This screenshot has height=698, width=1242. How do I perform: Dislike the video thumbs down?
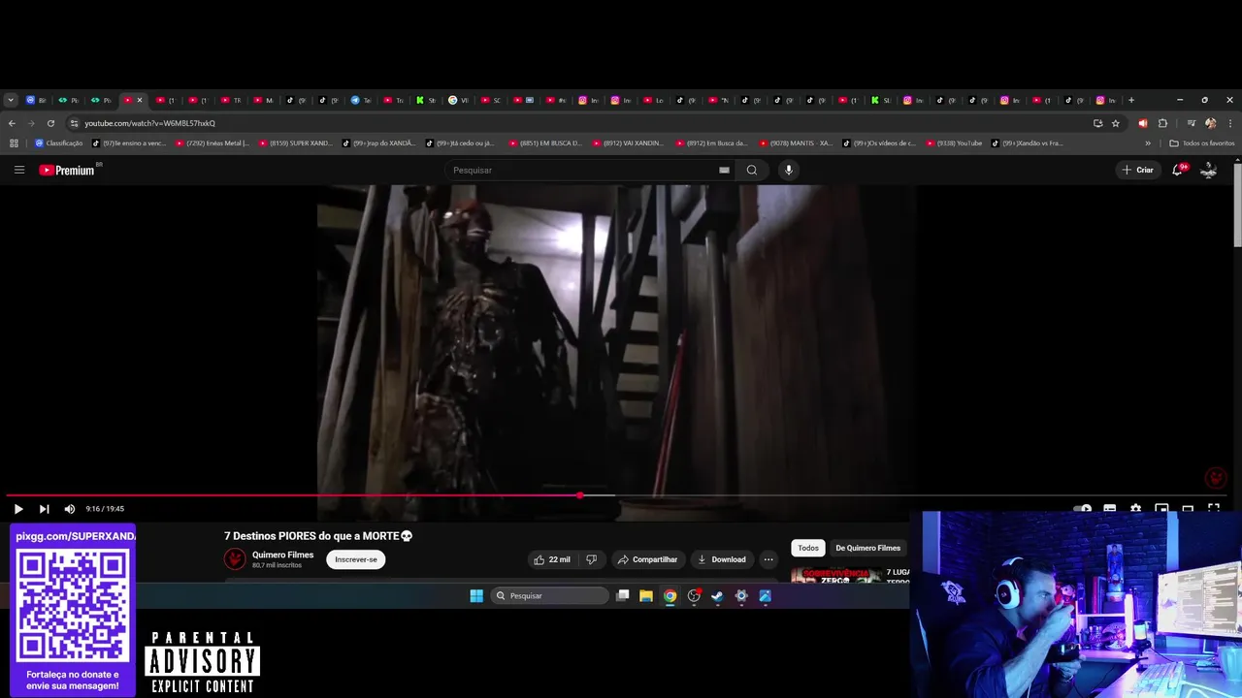pos(591,559)
